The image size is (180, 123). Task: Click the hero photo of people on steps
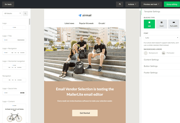85,54
